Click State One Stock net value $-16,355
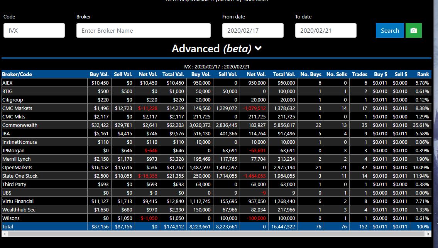438x248 pixels. (148, 176)
